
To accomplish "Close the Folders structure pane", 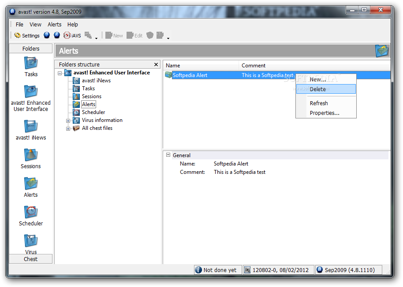I will tap(156, 64).
